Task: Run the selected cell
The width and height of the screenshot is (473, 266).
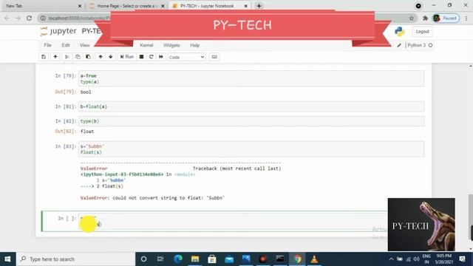Action: 126,57
